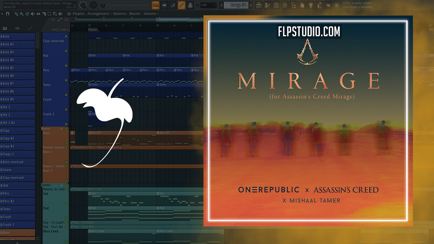Screen dimensions: 434x244
Task: Open the plugin picker icon
Action: tap(310, 5)
